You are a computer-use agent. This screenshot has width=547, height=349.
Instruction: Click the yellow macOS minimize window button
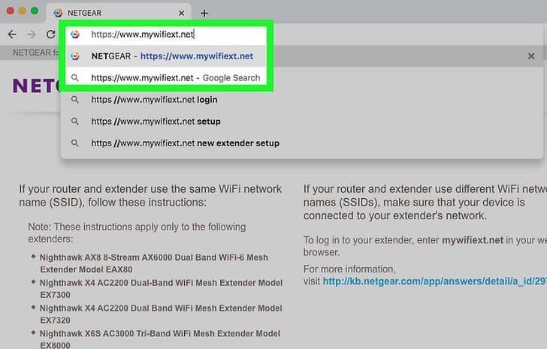pyautogui.click(x=23, y=11)
